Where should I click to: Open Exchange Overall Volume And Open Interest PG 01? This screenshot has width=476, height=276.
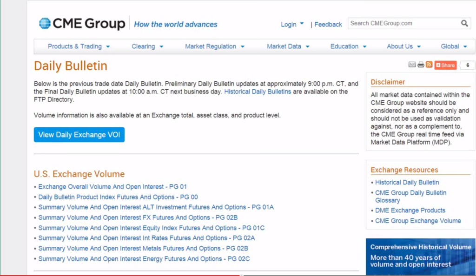pyautogui.click(x=112, y=186)
